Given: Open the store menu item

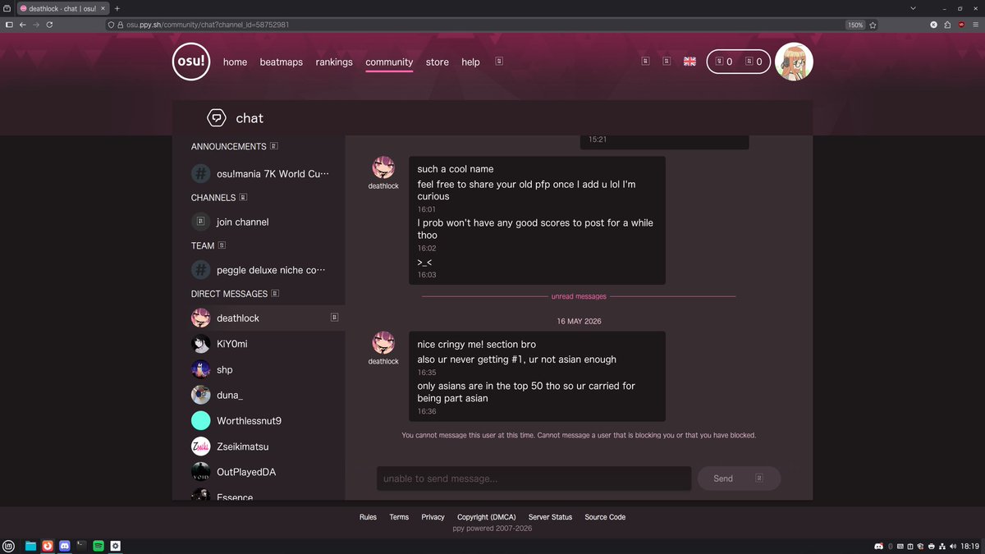Looking at the screenshot, I should (438, 62).
